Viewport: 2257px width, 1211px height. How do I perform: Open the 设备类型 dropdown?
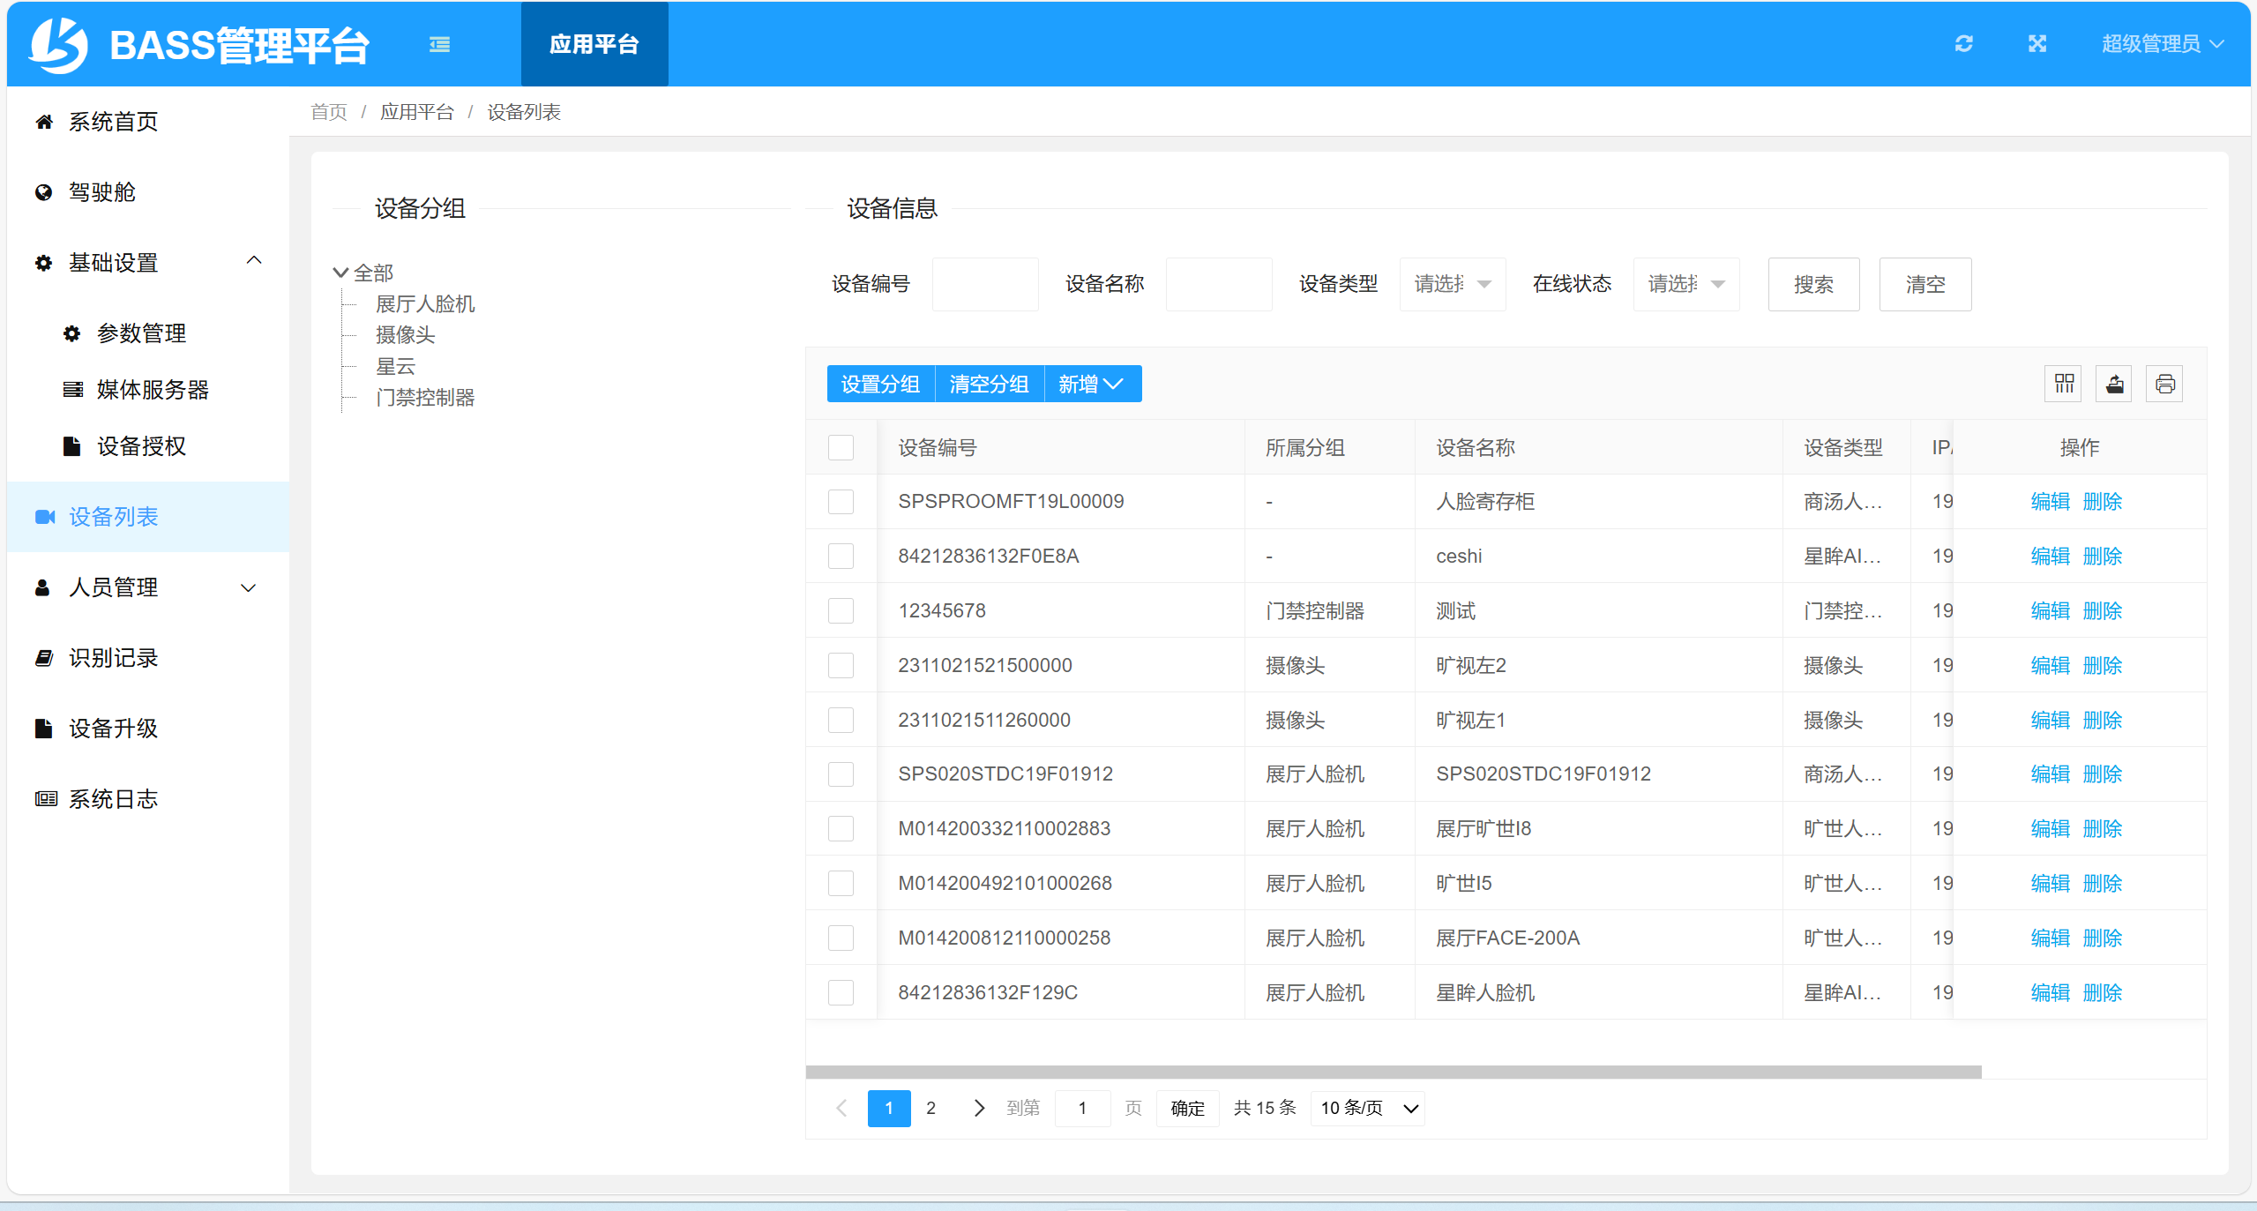(1452, 284)
